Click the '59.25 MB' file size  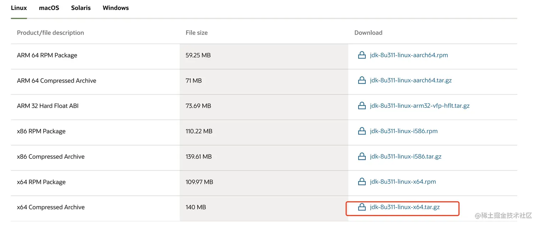(x=198, y=55)
